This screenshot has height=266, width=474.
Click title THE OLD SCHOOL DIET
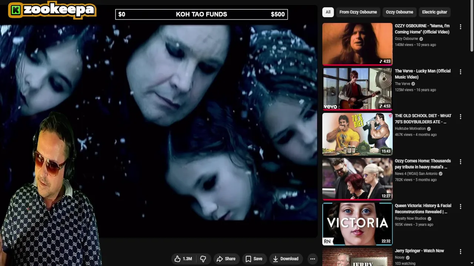click(423, 119)
